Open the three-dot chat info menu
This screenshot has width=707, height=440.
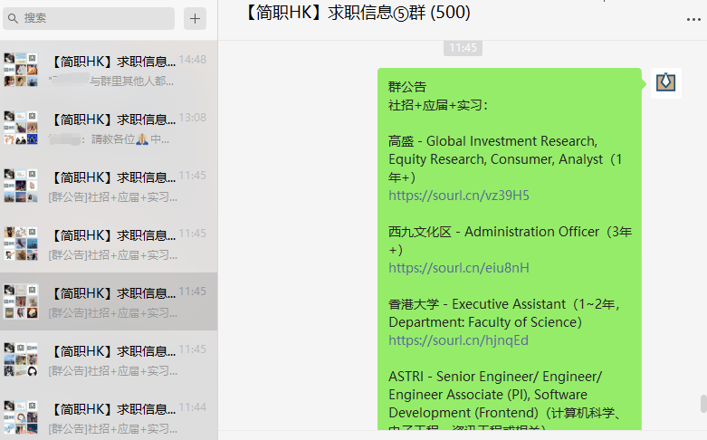click(x=693, y=19)
